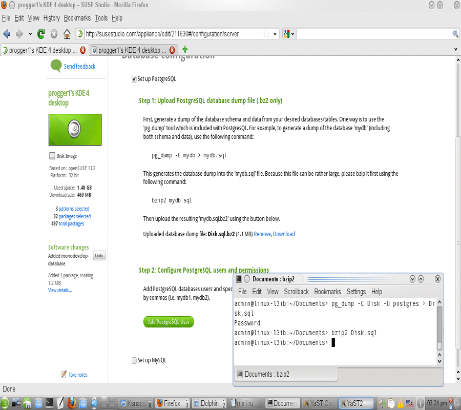Open the KDE application launcher in the panel
Image resolution: width=461 pixels, height=410 pixels.
[5, 403]
